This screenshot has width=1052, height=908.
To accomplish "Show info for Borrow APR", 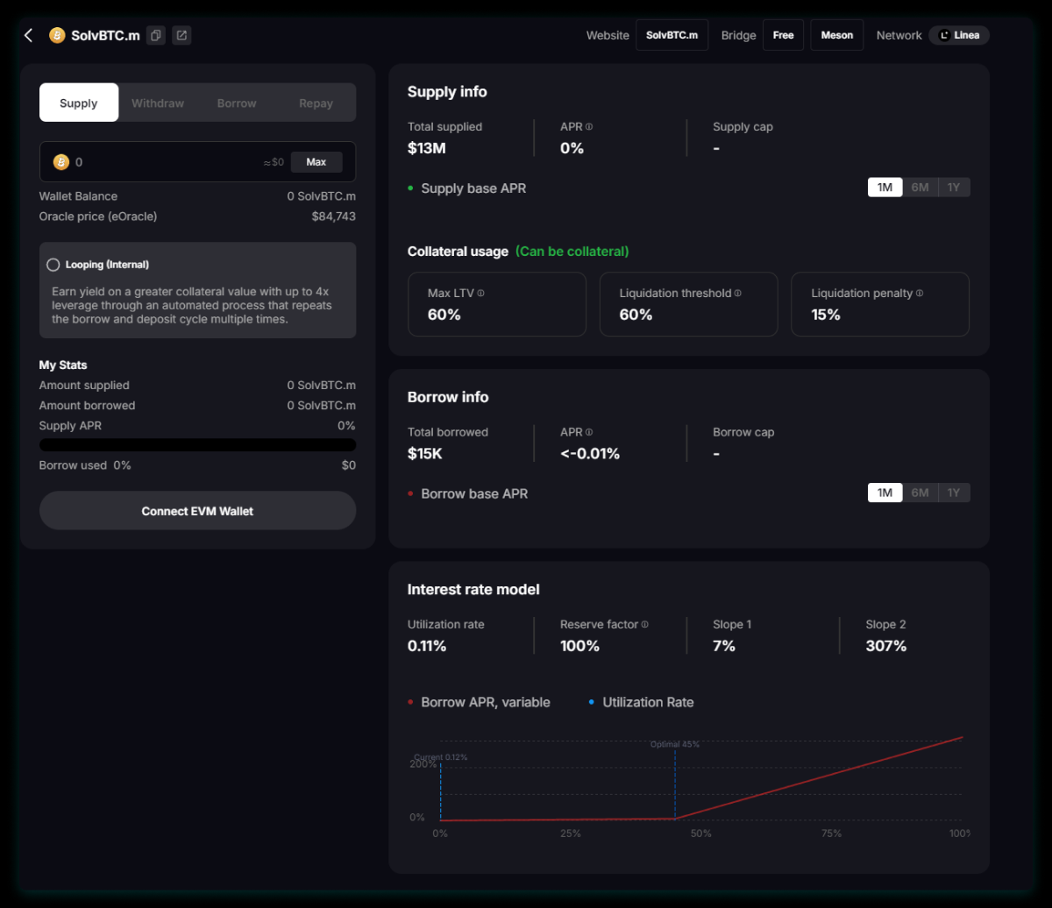I will point(589,432).
